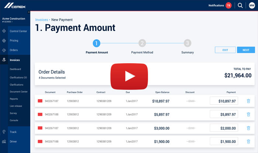Screen dimensions: 258x153
Task: Select step 2 Payment Method circle
Action: [142, 43]
